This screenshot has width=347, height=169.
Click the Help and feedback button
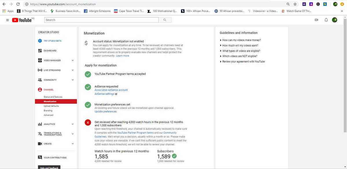pyautogui.click(x=49, y=167)
